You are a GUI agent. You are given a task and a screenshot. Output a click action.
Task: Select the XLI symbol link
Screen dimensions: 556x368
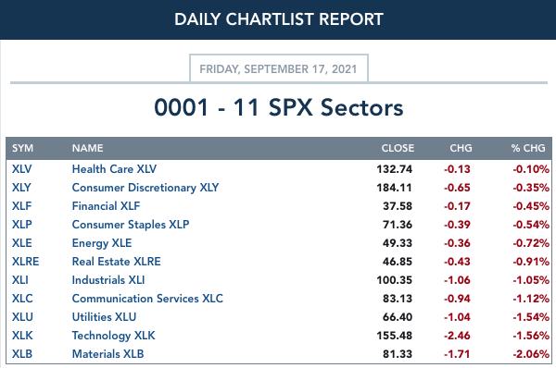19,280
